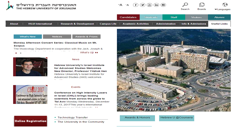The height and width of the screenshot is (138, 237).
Task: Decrease font size with -A
Action: tap(127, 5)
